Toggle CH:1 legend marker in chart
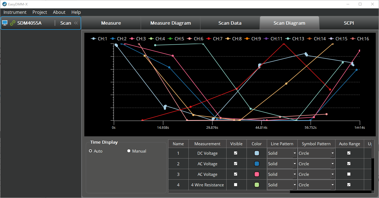The image size is (379, 198). 94,39
